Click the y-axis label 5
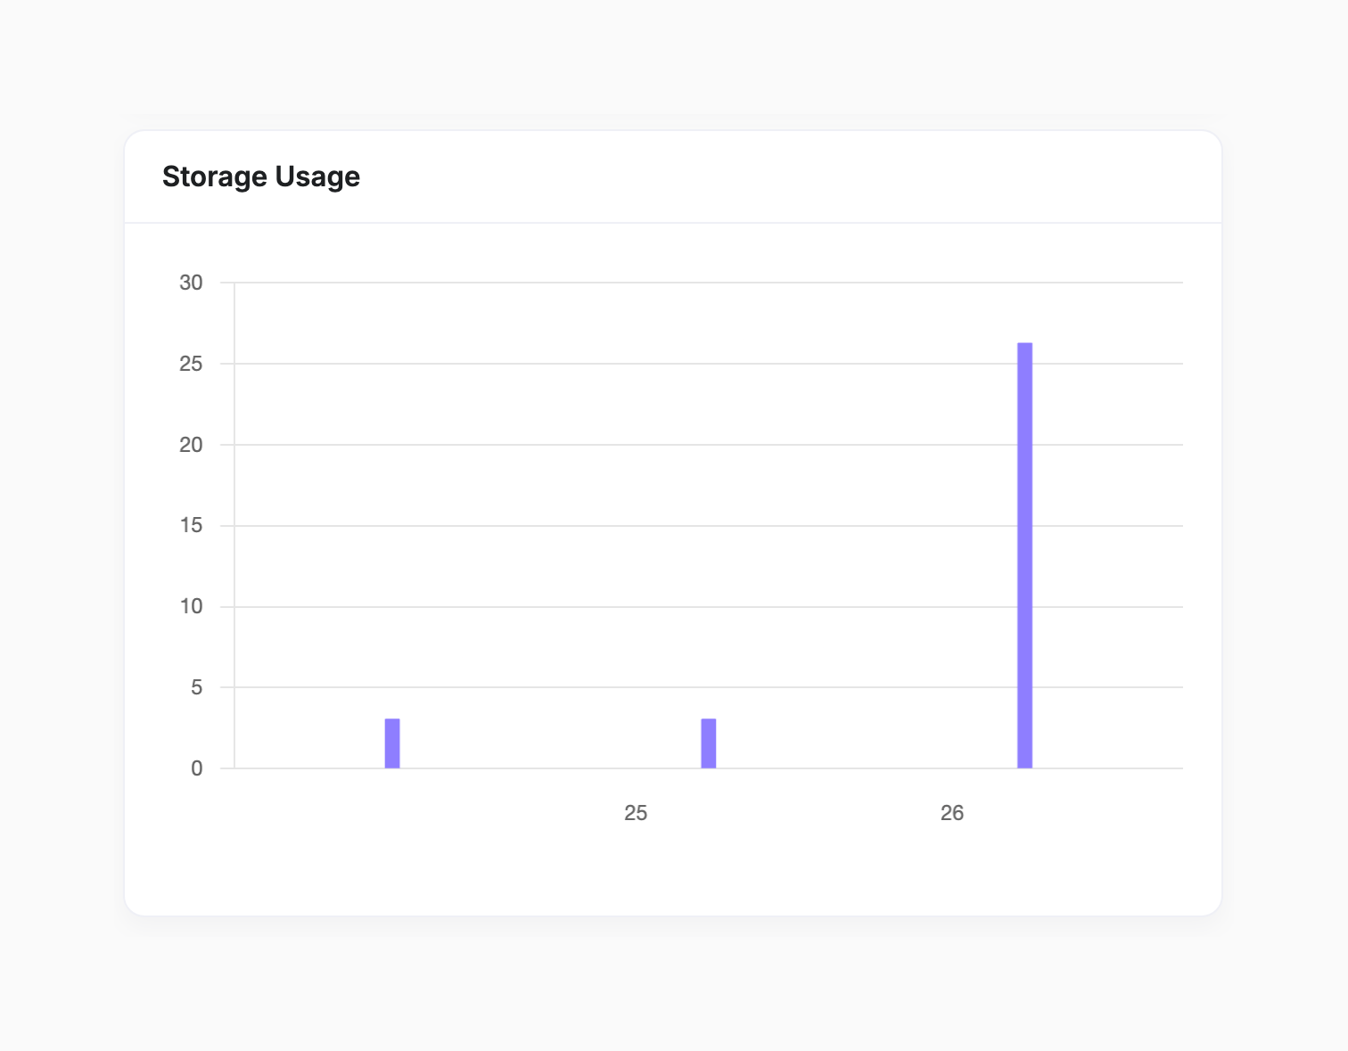Screen dimensions: 1348x1051 click(196, 687)
